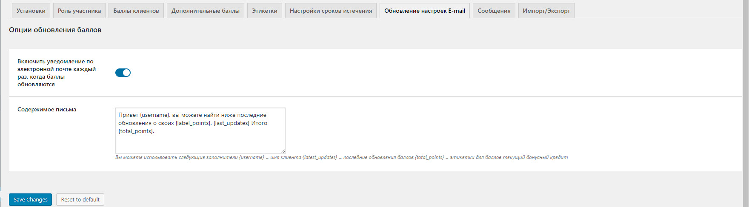This screenshot has width=749, height=207.
Task: Switch to the Роль участника tab
Action: coord(79,11)
